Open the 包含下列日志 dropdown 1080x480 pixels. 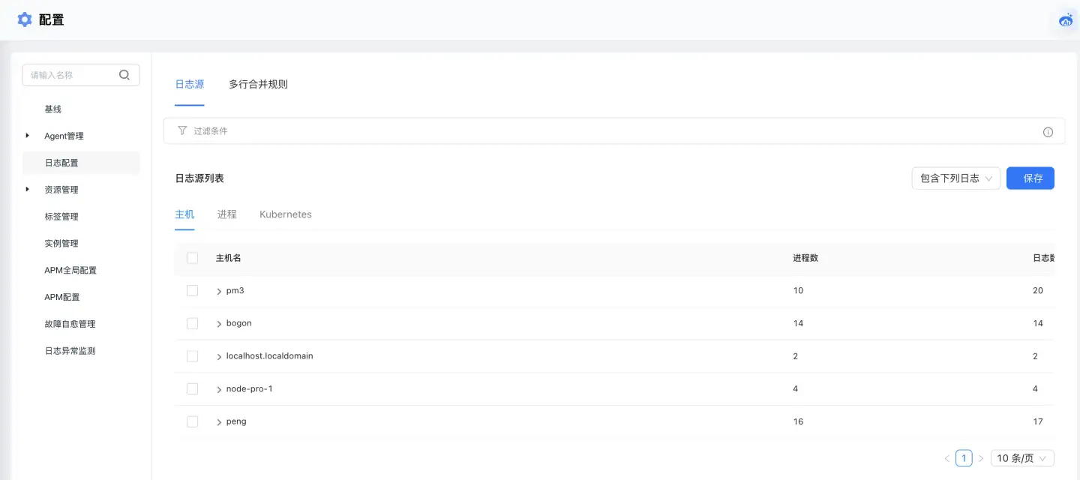pos(955,178)
